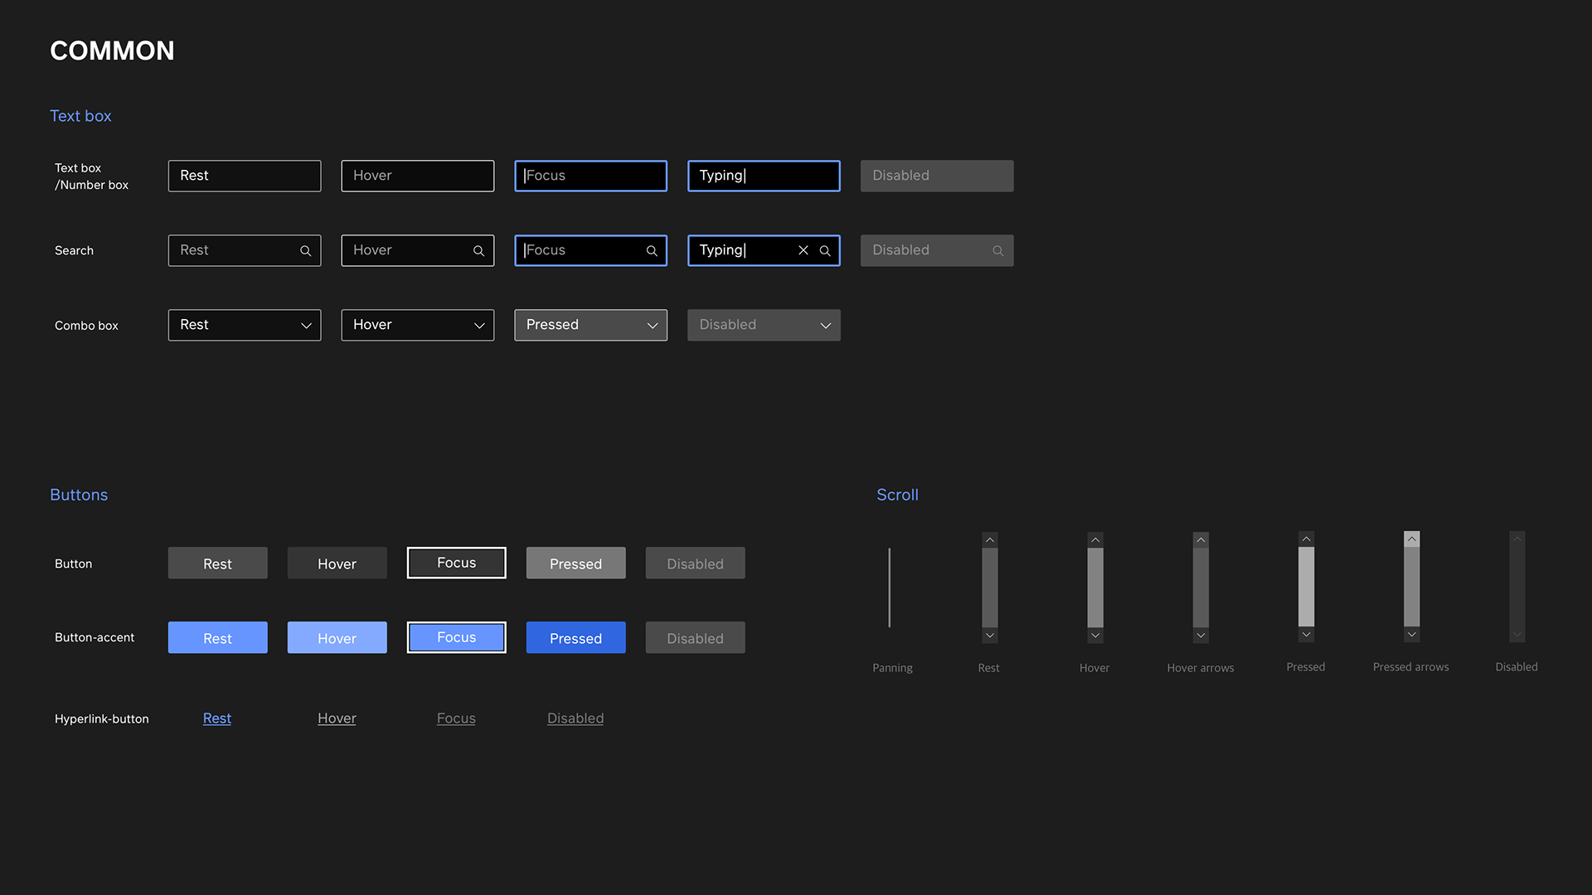Image resolution: width=1592 pixels, height=895 pixels.
Task: Click magnifier icon in Hover search box
Action: tap(478, 250)
